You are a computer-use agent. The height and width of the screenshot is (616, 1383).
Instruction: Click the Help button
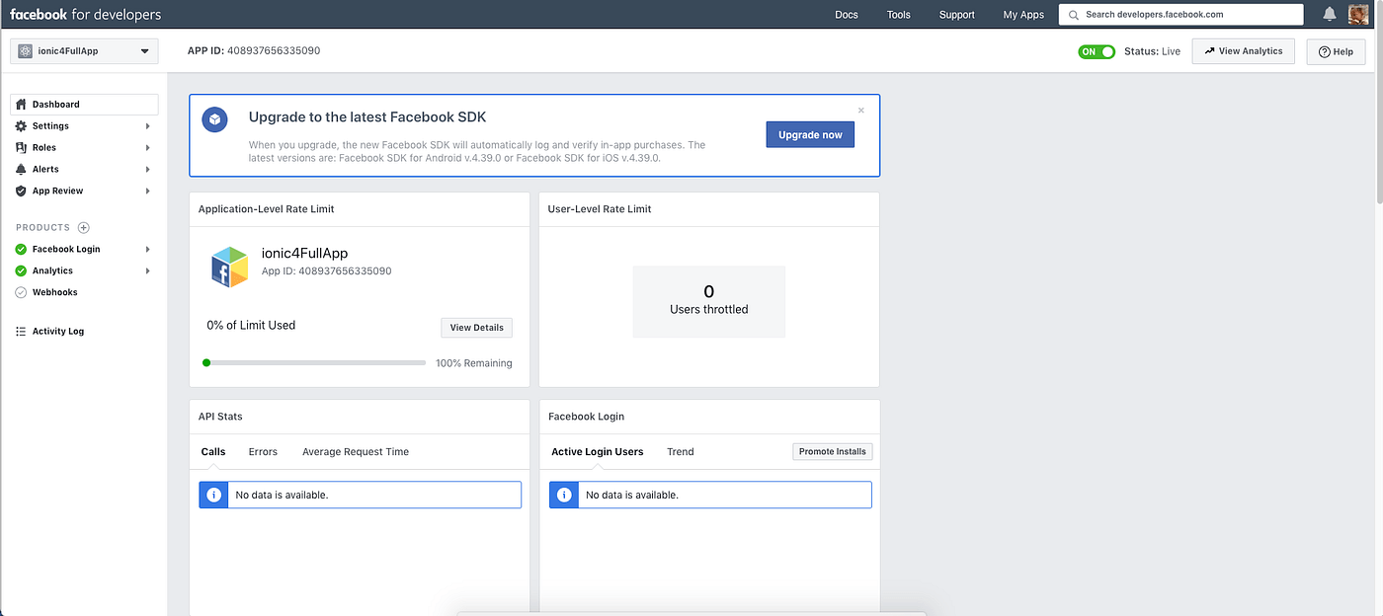[x=1337, y=51]
